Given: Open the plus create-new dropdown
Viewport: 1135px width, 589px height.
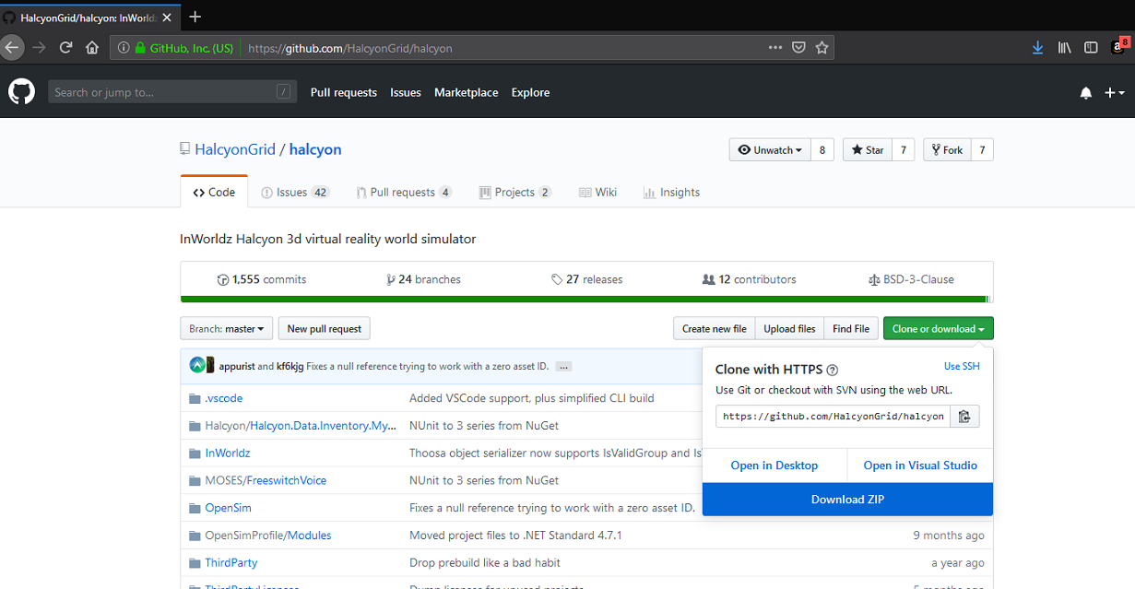Looking at the screenshot, I should [1115, 92].
